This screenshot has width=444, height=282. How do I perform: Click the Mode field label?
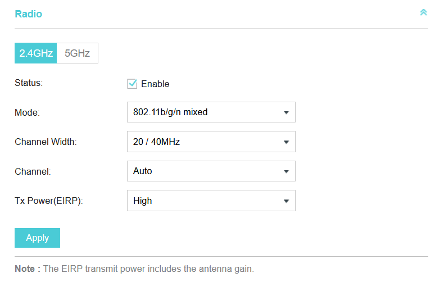click(27, 112)
